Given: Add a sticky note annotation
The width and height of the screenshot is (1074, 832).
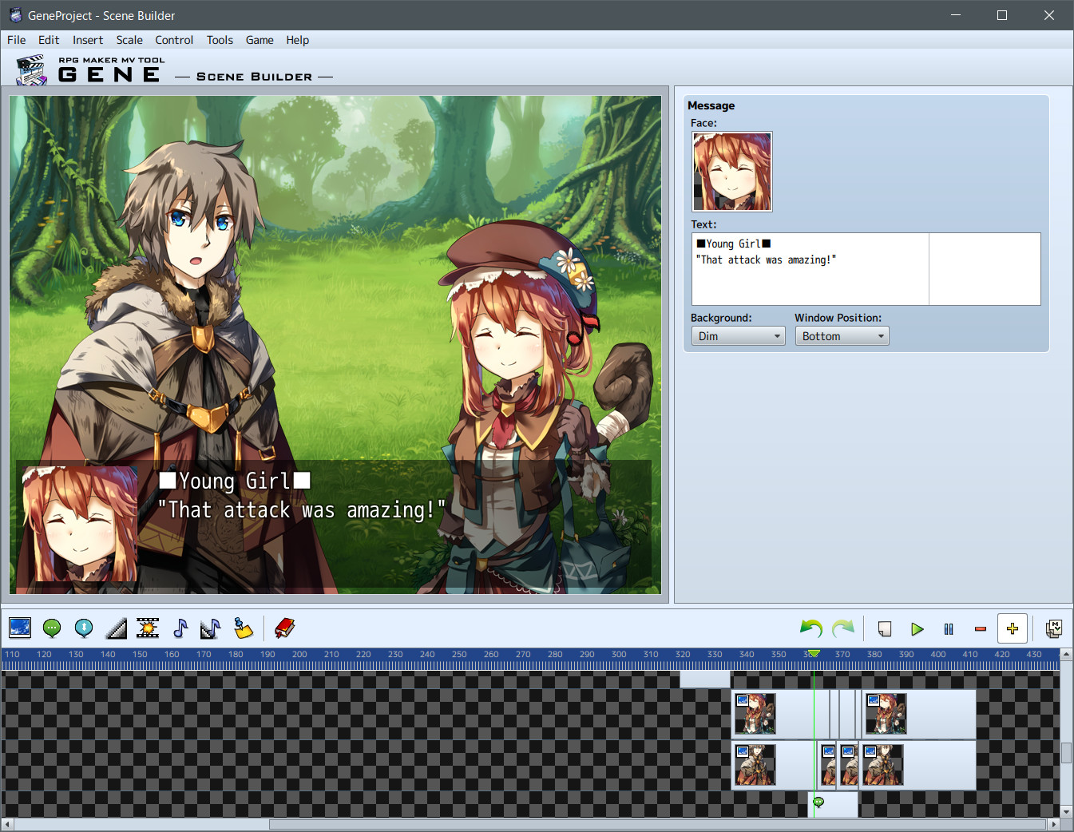Looking at the screenshot, I should point(243,628).
